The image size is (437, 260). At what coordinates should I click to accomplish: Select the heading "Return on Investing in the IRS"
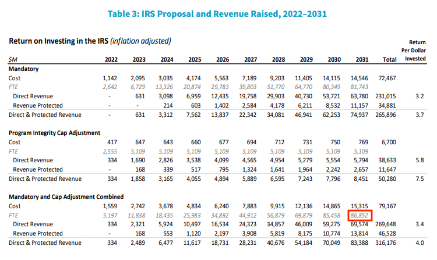tap(58, 41)
